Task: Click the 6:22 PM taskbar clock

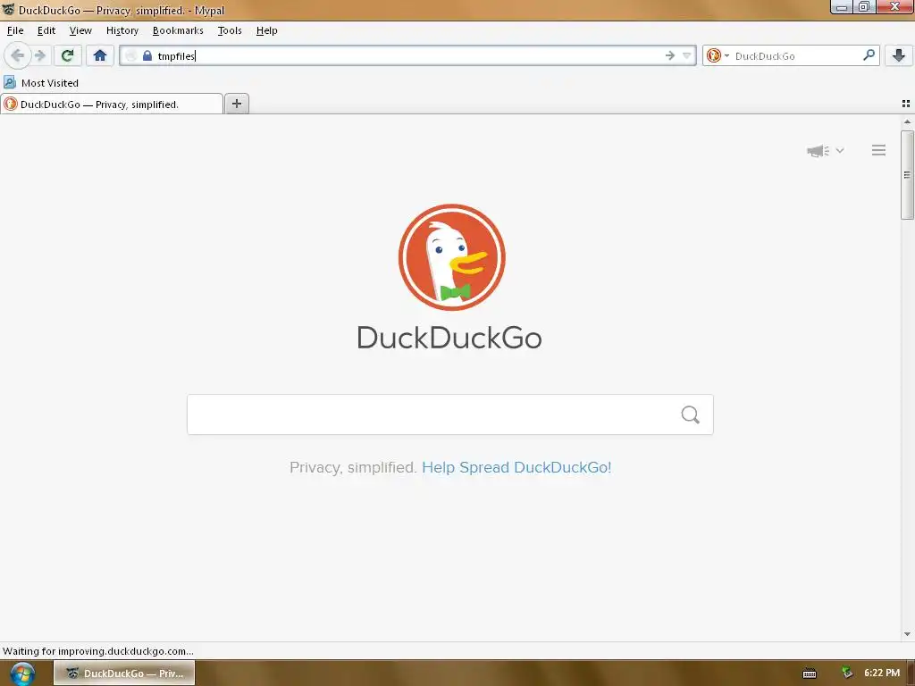Action: pos(882,673)
